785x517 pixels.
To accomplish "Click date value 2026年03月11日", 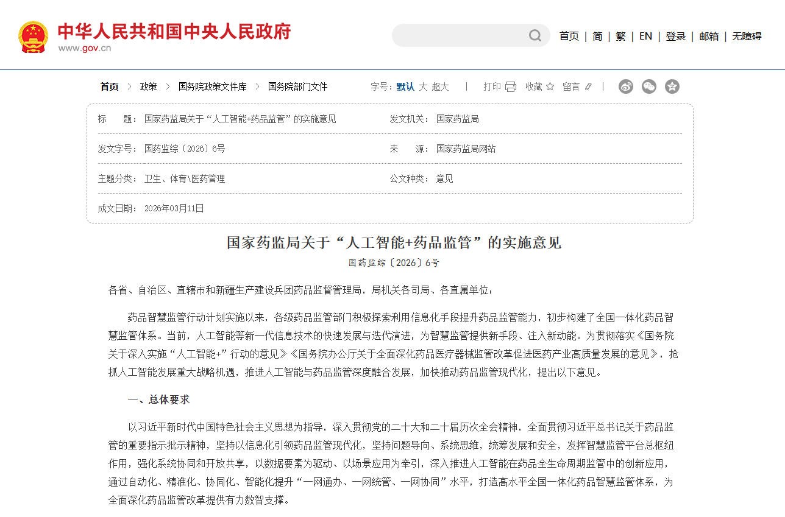I will click(174, 208).
